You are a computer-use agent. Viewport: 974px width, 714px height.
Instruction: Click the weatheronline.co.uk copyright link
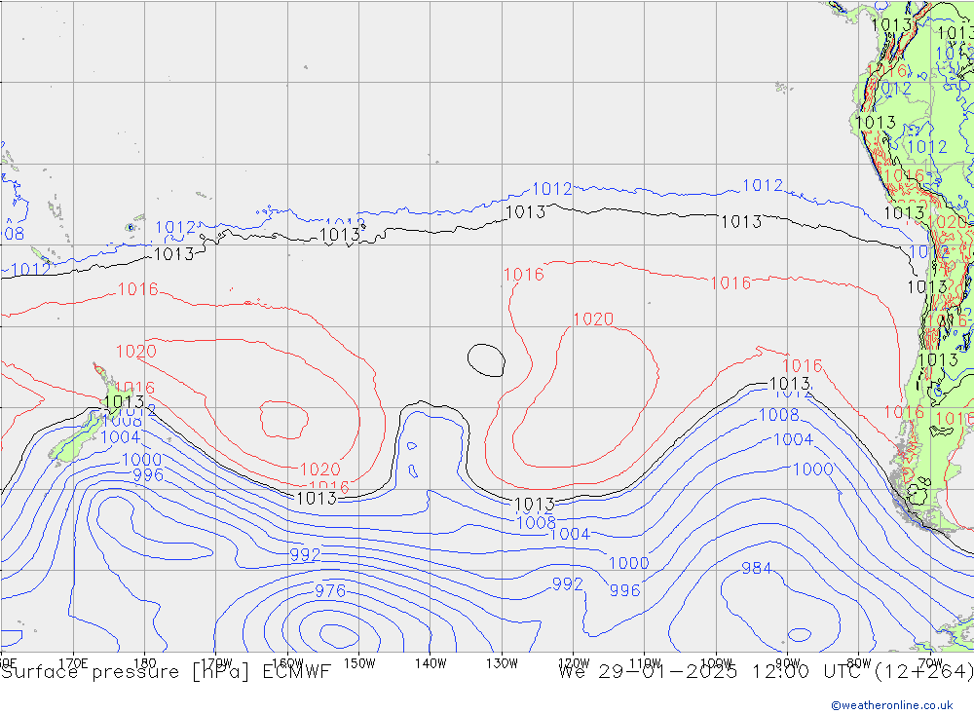point(891,704)
